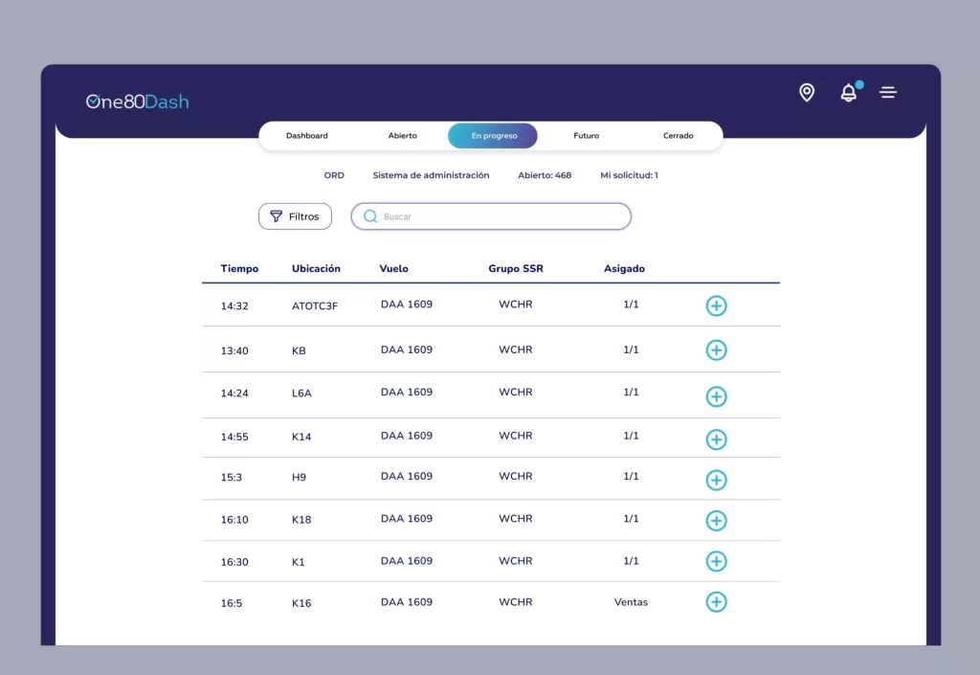The width and height of the screenshot is (980, 675).
Task: Open the location pin icon
Action: coord(807,93)
